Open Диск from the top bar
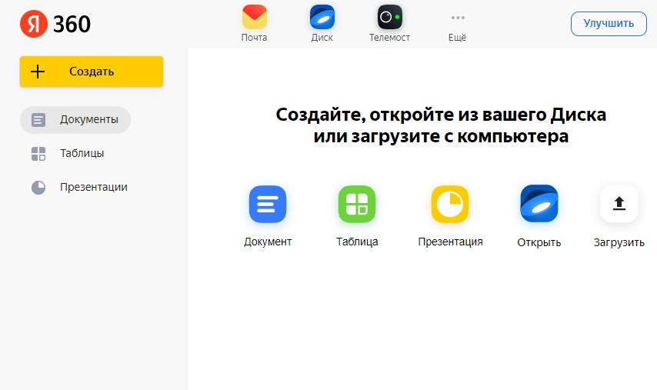Screen dimensions: 657x390 pyautogui.click(x=322, y=18)
